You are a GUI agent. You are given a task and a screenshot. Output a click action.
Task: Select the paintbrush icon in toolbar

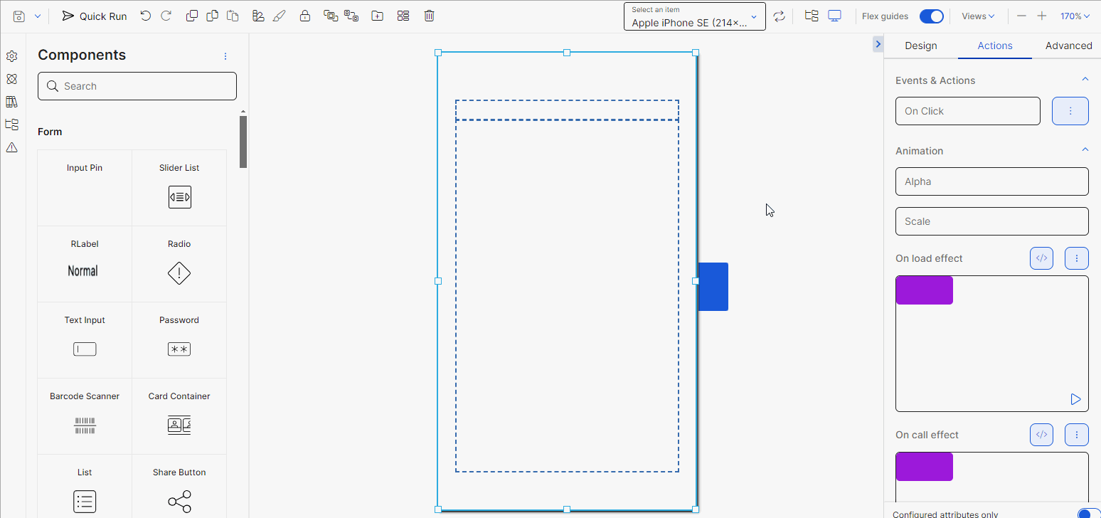click(279, 16)
